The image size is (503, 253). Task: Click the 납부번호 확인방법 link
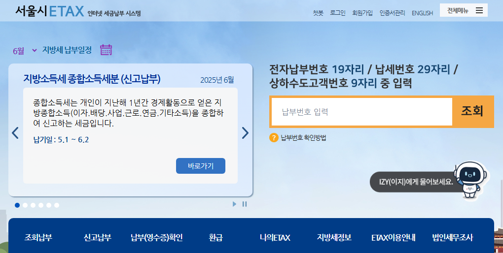coord(303,138)
